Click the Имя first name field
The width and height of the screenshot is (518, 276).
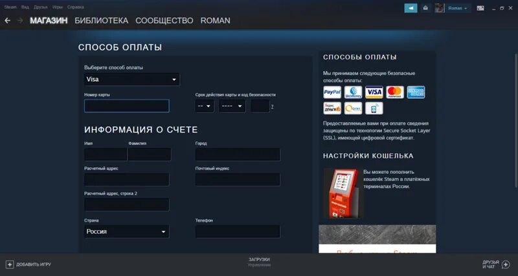coord(106,154)
